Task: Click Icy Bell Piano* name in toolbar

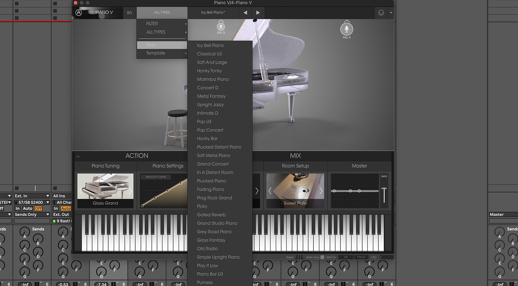Action: point(213,12)
